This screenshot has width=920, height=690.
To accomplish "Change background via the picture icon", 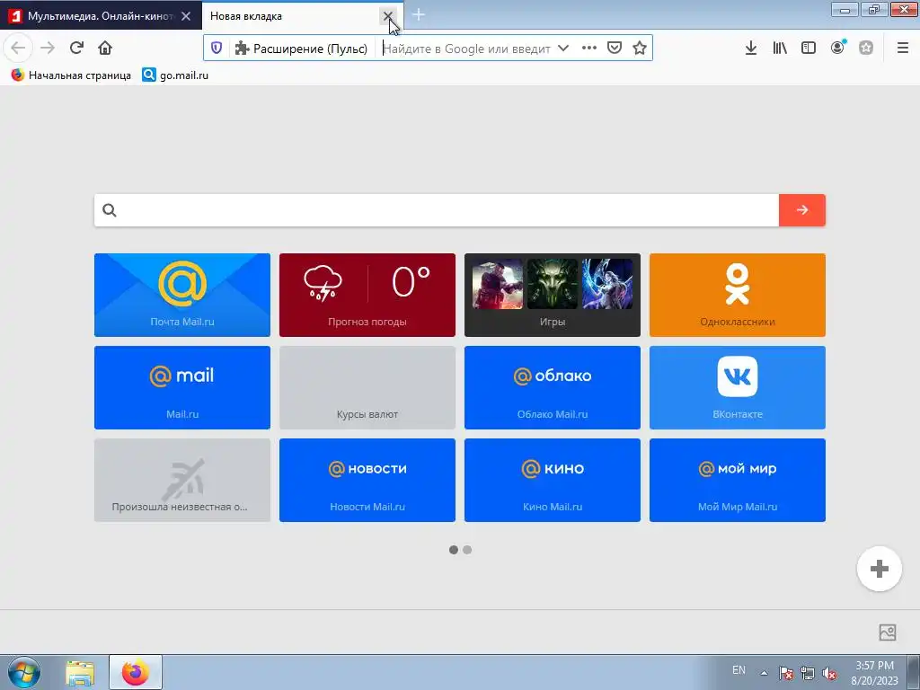I will pyautogui.click(x=888, y=632).
